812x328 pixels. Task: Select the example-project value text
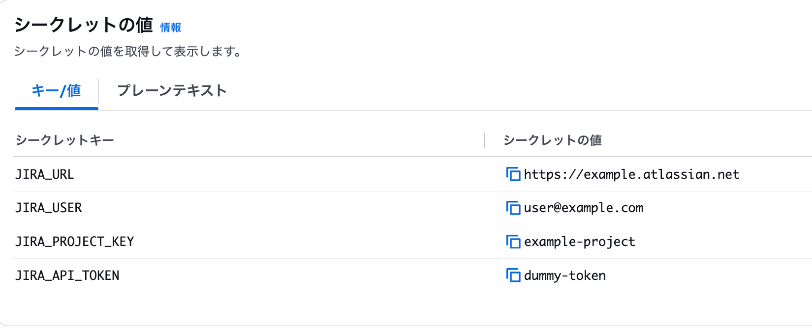pyautogui.click(x=580, y=242)
